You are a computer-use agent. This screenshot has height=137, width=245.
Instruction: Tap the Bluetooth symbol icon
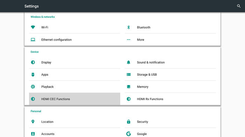(x=128, y=27)
